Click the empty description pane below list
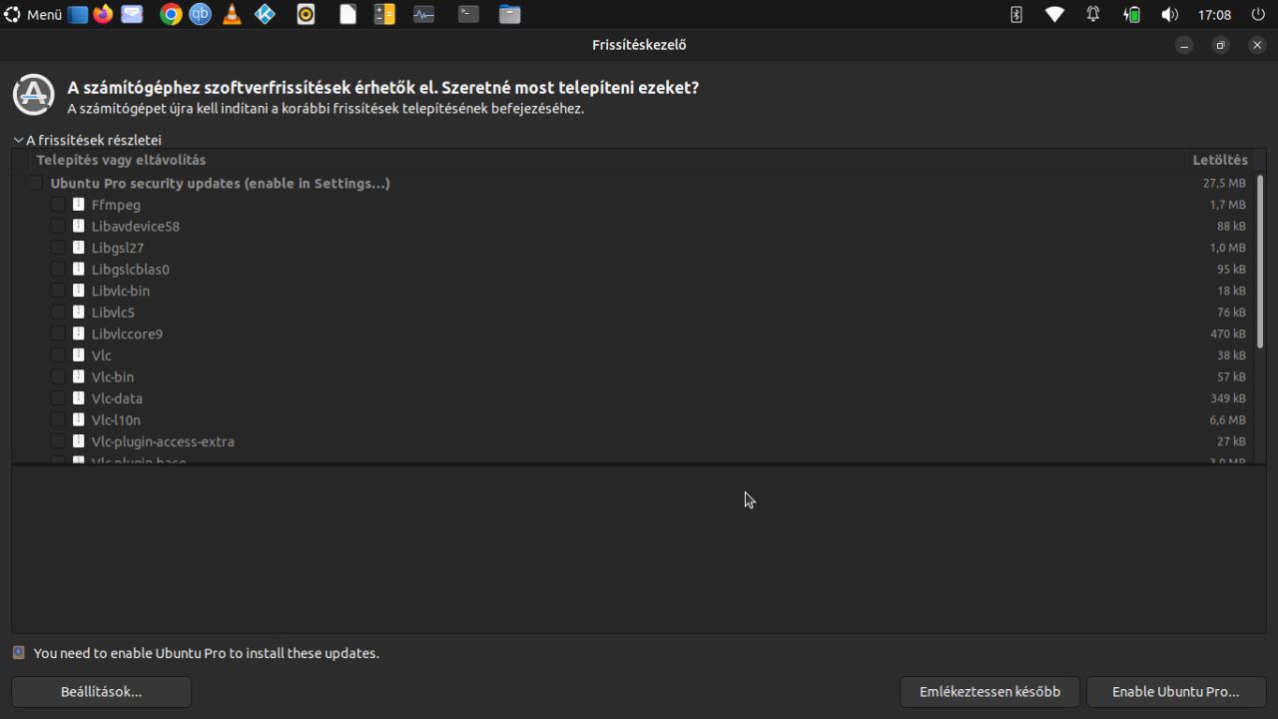Viewport: 1278px width, 719px height. coord(638,549)
